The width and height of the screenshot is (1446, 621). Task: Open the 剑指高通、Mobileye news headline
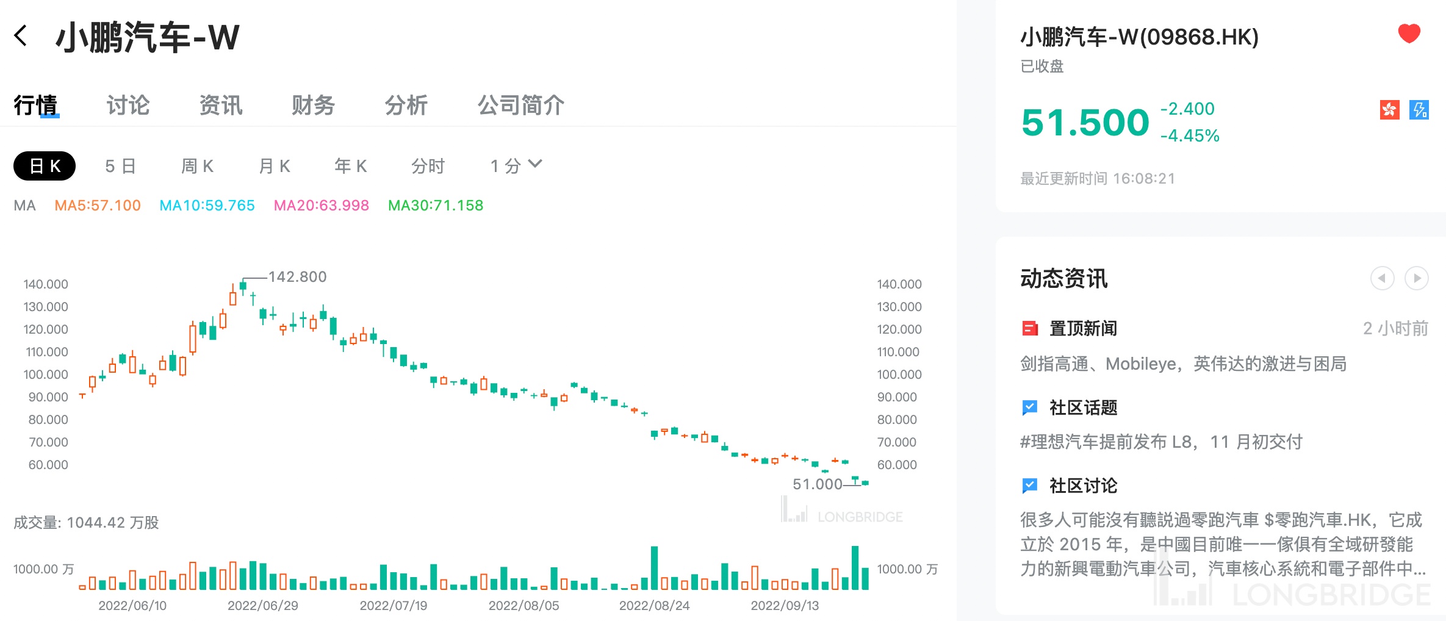pyautogui.click(x=1184, y=364)
